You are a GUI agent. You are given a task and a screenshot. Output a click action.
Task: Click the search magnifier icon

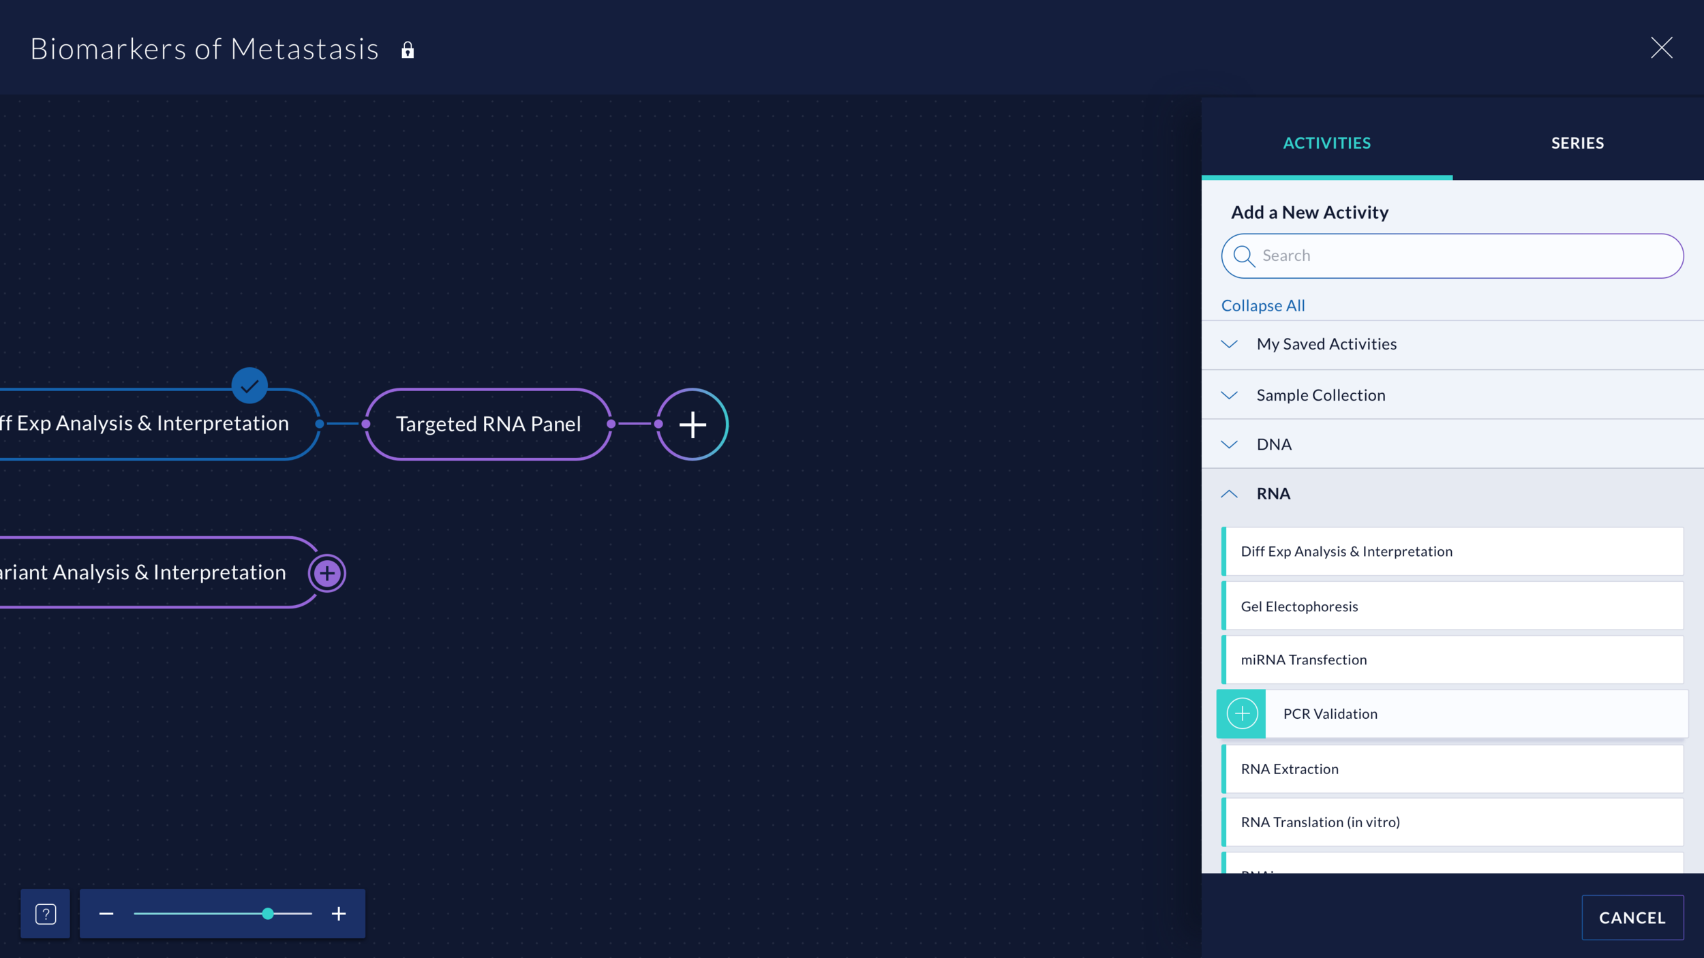point(1245,256)
